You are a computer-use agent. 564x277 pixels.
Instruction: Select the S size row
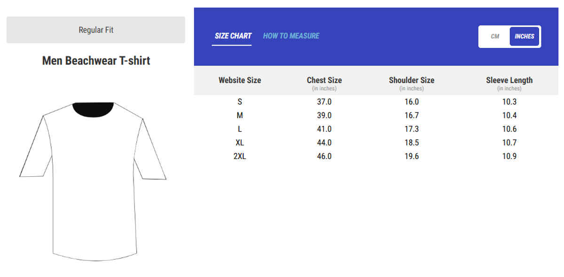tap(240, 102)
